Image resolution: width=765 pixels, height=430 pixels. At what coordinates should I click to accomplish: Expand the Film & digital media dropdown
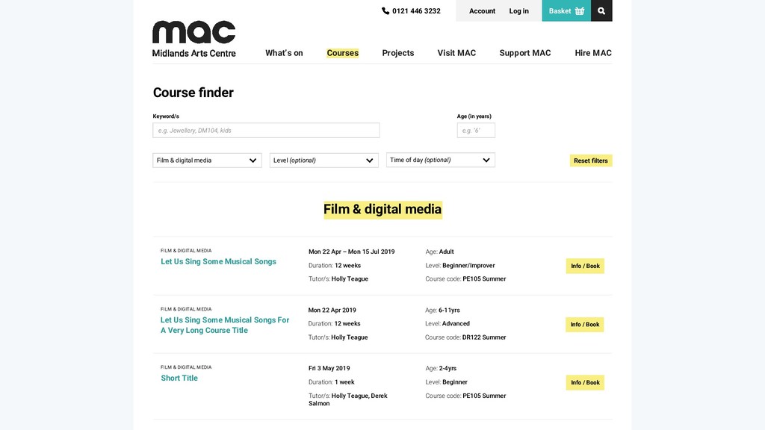[x=207, y=161]
